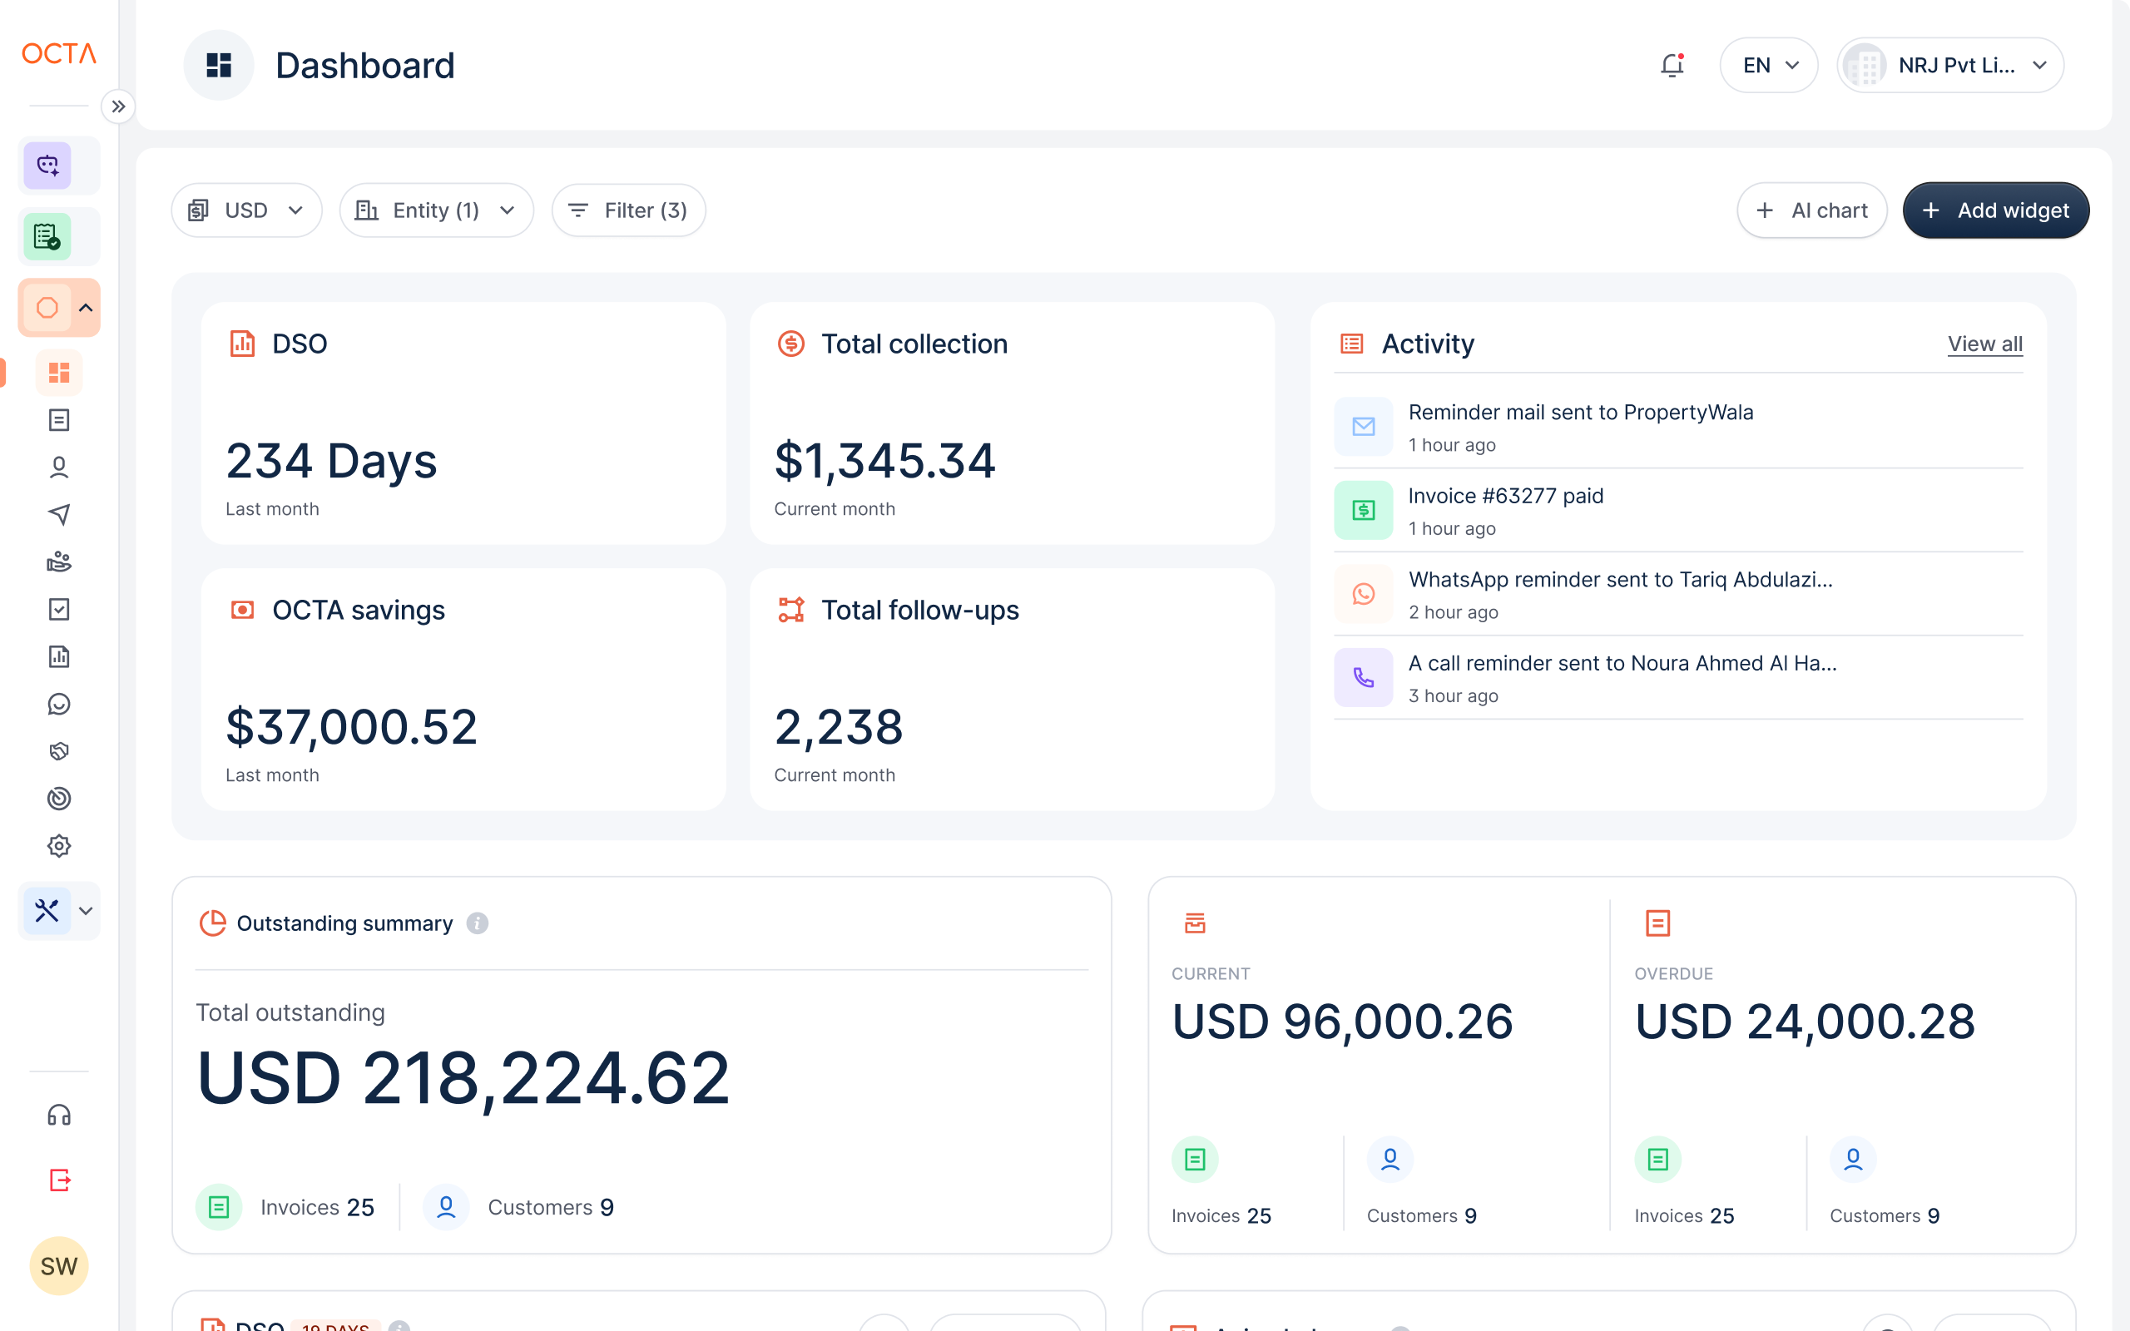Open the USD currency dropdown
2130x1331 pixels.
click(246, 210)
